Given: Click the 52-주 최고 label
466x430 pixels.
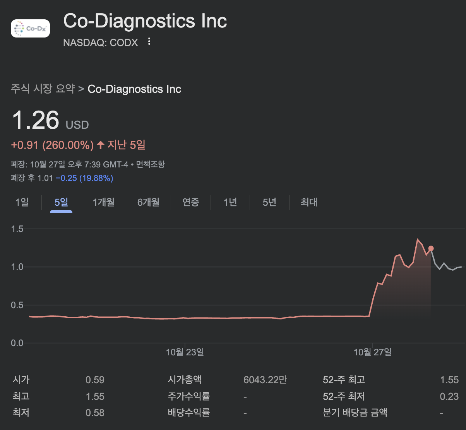Looking at the screenshot, I should coord(344,380).
